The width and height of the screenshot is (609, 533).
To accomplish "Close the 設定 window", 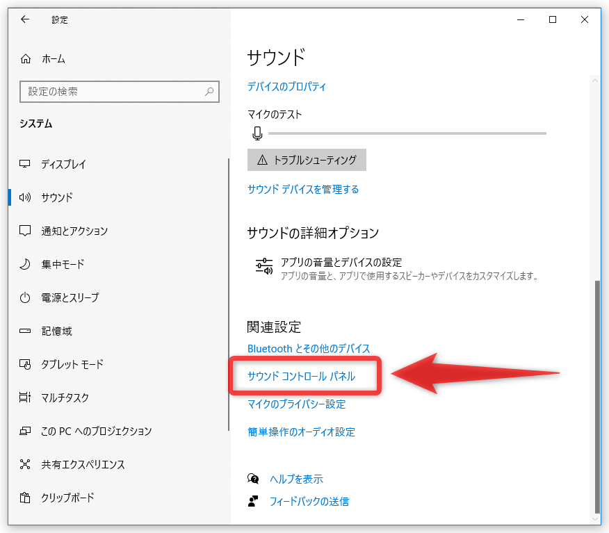I will click(x=585, y=19).
